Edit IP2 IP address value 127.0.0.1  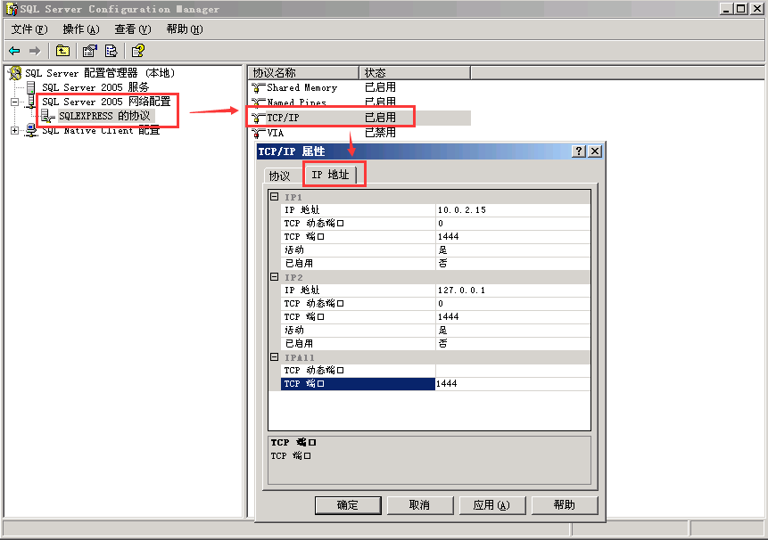tap(513, 290)
